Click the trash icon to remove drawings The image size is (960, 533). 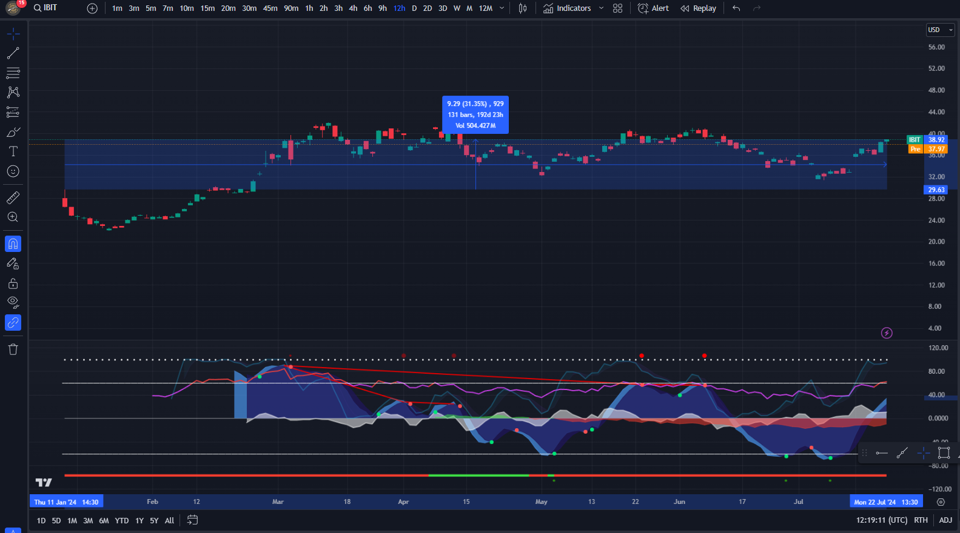pos(13,349)
